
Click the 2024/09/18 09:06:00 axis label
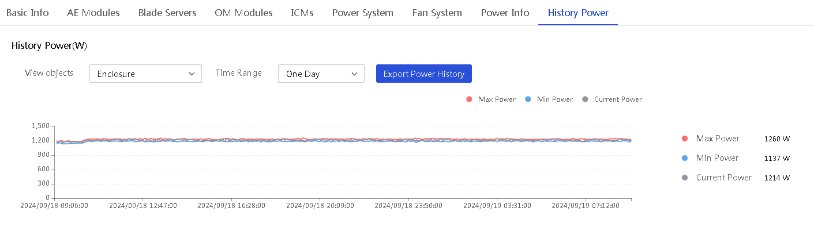pyautogui.click(x=54, y=205)
